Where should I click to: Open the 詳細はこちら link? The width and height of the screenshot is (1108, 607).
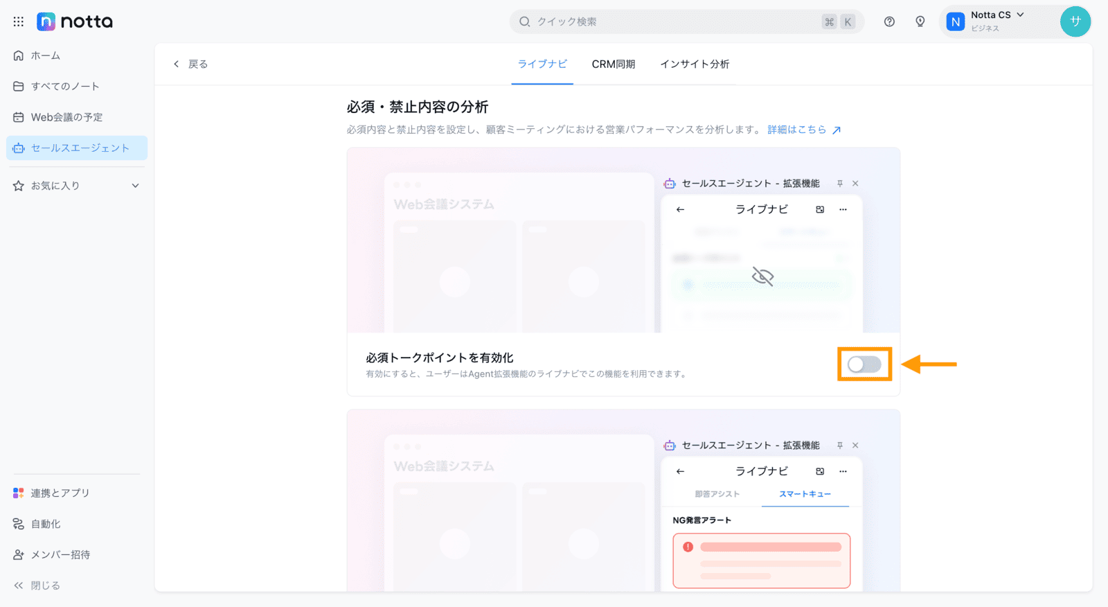[x=804, y=130]
